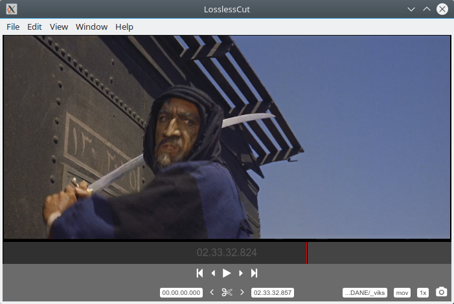The image size is (454, 304).
Task: Click the LosslessCut app icon in title bar
Action: 11,9
